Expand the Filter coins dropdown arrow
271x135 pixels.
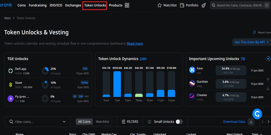[64, 122]
